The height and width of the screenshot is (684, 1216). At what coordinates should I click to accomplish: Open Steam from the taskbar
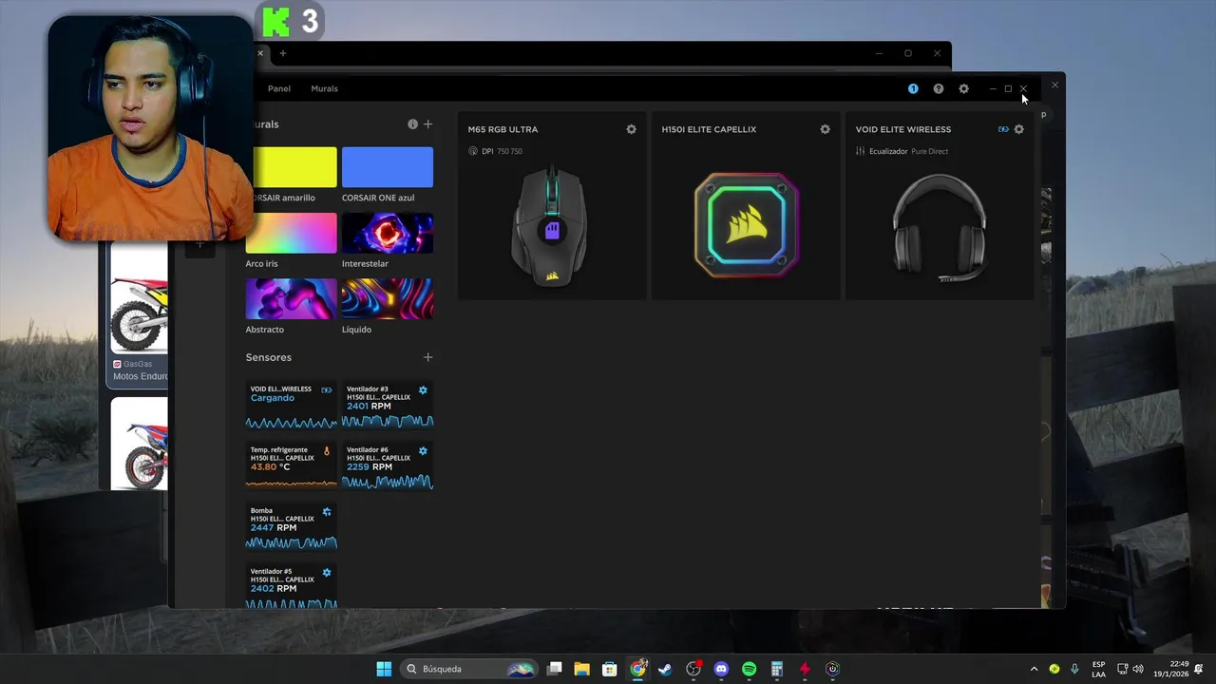[x=665, y=669]
